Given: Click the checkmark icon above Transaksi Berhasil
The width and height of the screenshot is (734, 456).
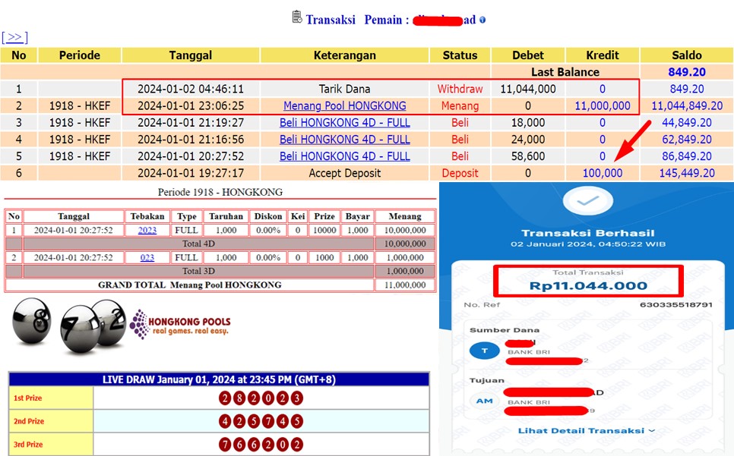Looking at the screenshot, I should [x=586, y=200].
